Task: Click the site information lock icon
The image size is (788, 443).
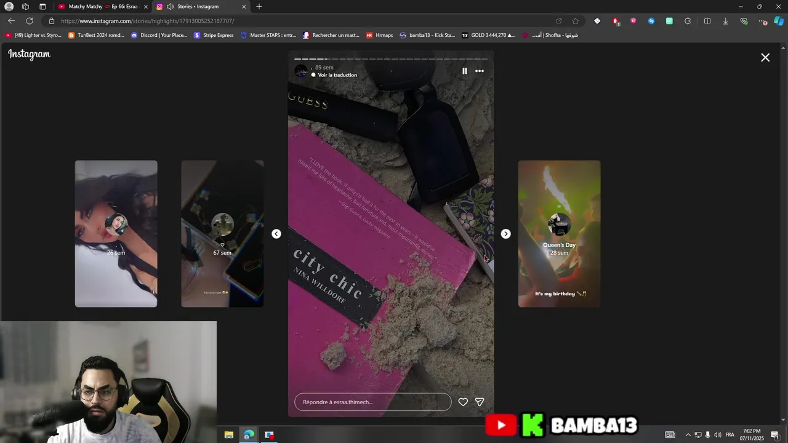Action: [x=52, y=21]
